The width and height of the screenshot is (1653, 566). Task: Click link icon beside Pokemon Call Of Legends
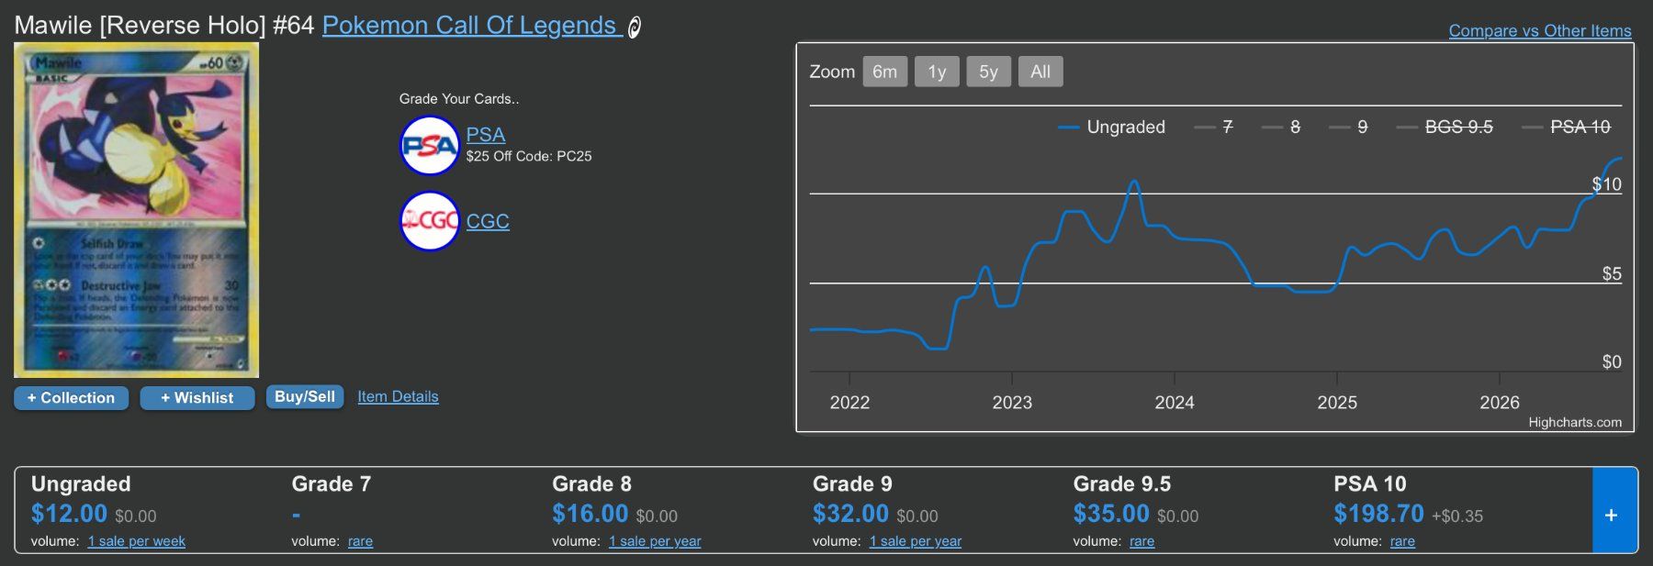pyautogui.click(x=634, y=28)
